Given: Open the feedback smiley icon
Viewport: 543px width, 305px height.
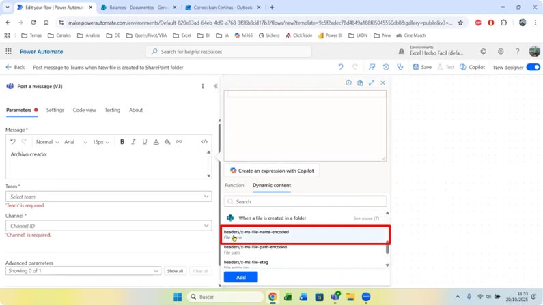Looking at the screenshot, I should [483, 52].
